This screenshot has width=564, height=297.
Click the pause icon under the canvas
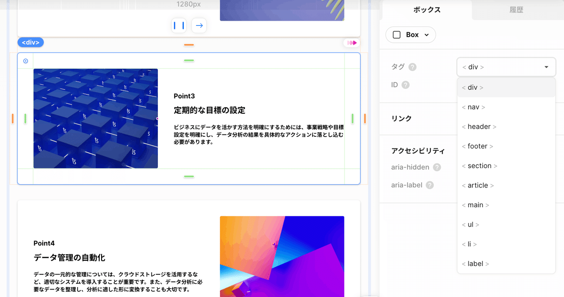click(x=179, y=25)
